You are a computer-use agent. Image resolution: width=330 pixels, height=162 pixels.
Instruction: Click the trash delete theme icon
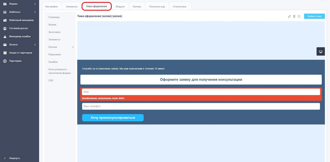(294, 17)
